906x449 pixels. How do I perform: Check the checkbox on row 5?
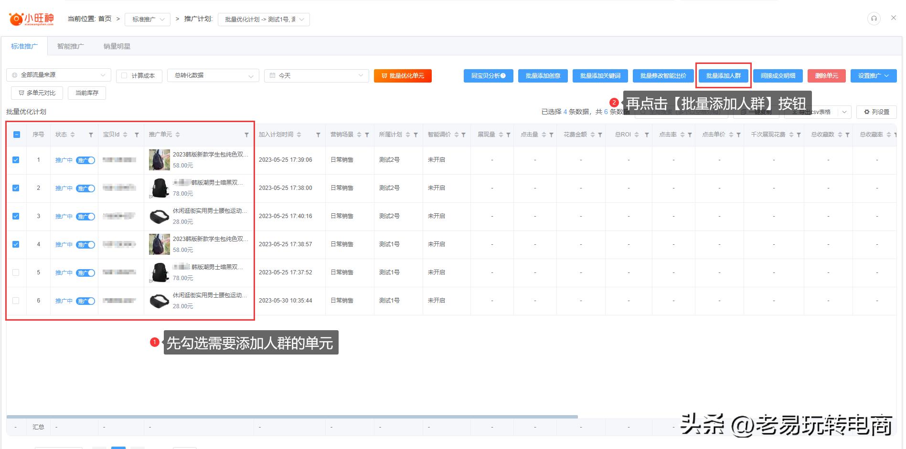point(16,272)
